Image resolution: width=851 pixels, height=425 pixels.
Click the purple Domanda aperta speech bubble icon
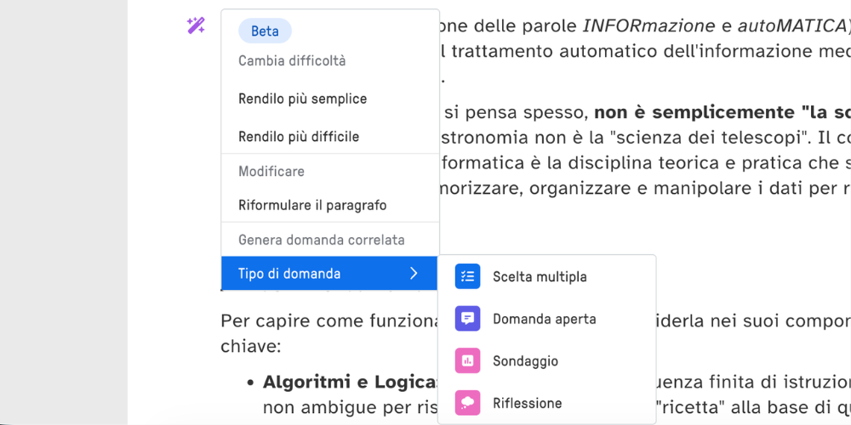467,318
